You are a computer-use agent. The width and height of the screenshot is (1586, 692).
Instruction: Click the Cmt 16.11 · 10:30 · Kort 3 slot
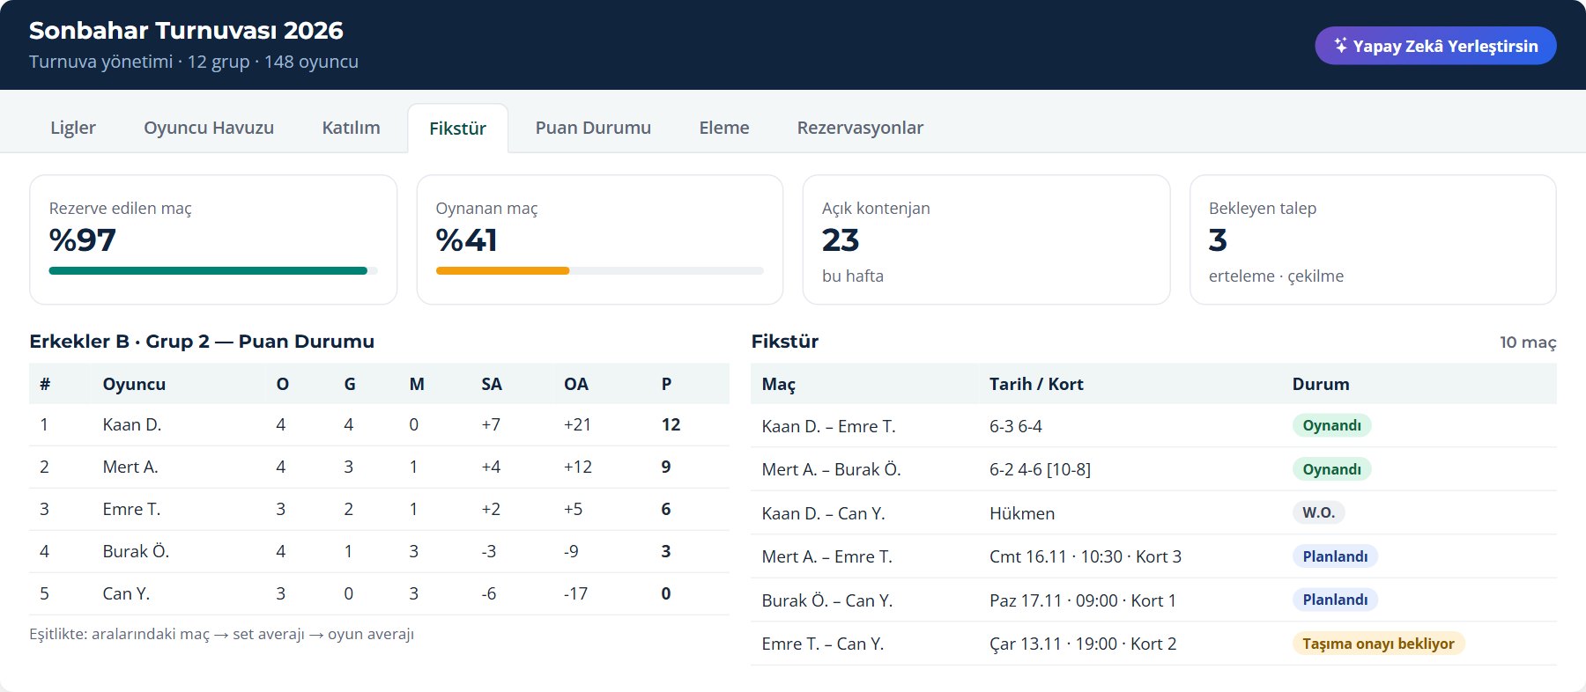pos(1085,556)
